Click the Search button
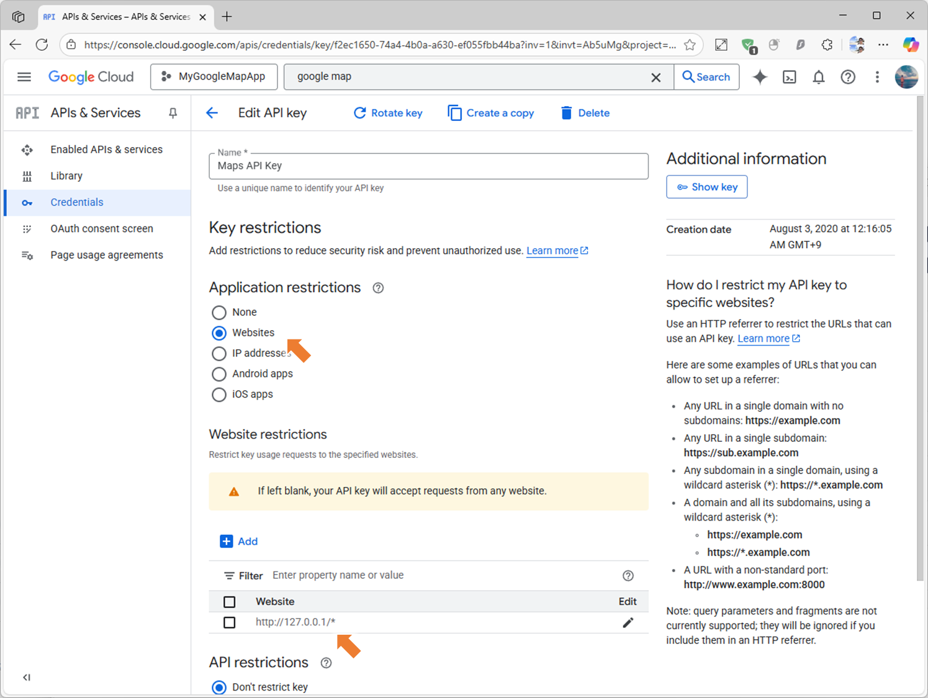 (x=706, y=77)
